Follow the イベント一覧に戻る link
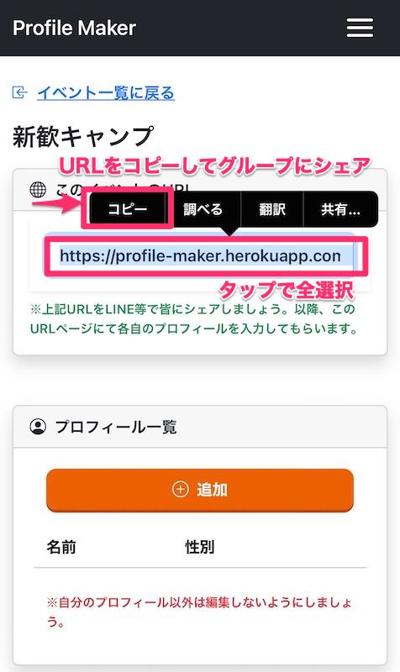The width and height of the screenshot is (400, 672). point(106,92)
